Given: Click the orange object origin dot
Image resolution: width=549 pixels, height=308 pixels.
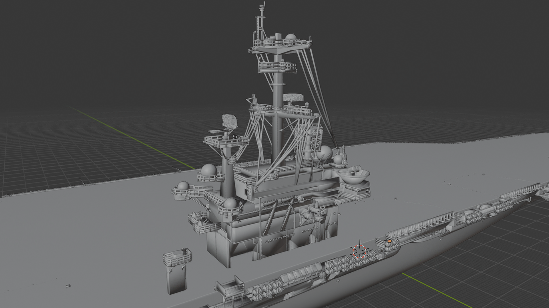Looking at the screenshot, I should 389,241.
